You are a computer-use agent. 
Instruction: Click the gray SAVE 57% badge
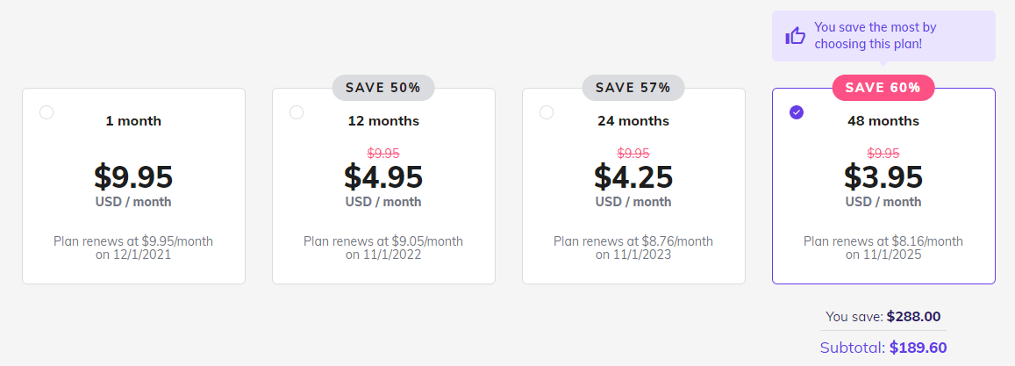pos(633,88)
